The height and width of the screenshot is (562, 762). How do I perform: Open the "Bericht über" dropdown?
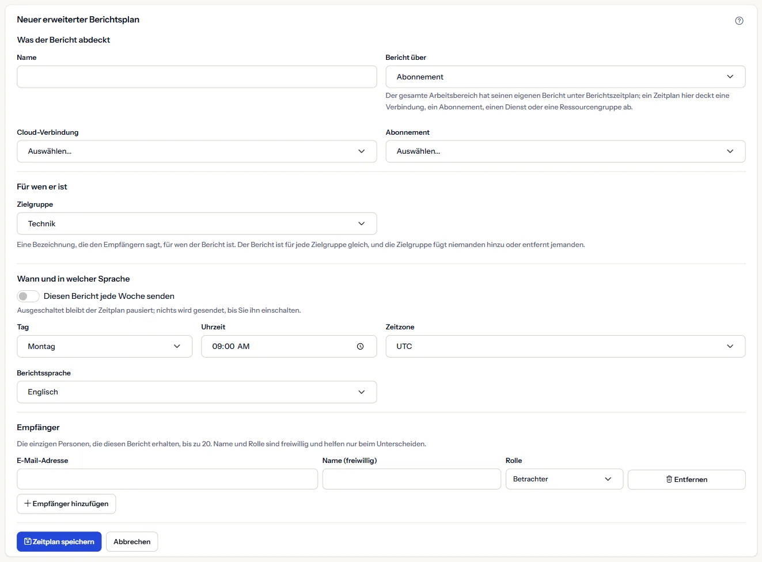click(565, 77)
